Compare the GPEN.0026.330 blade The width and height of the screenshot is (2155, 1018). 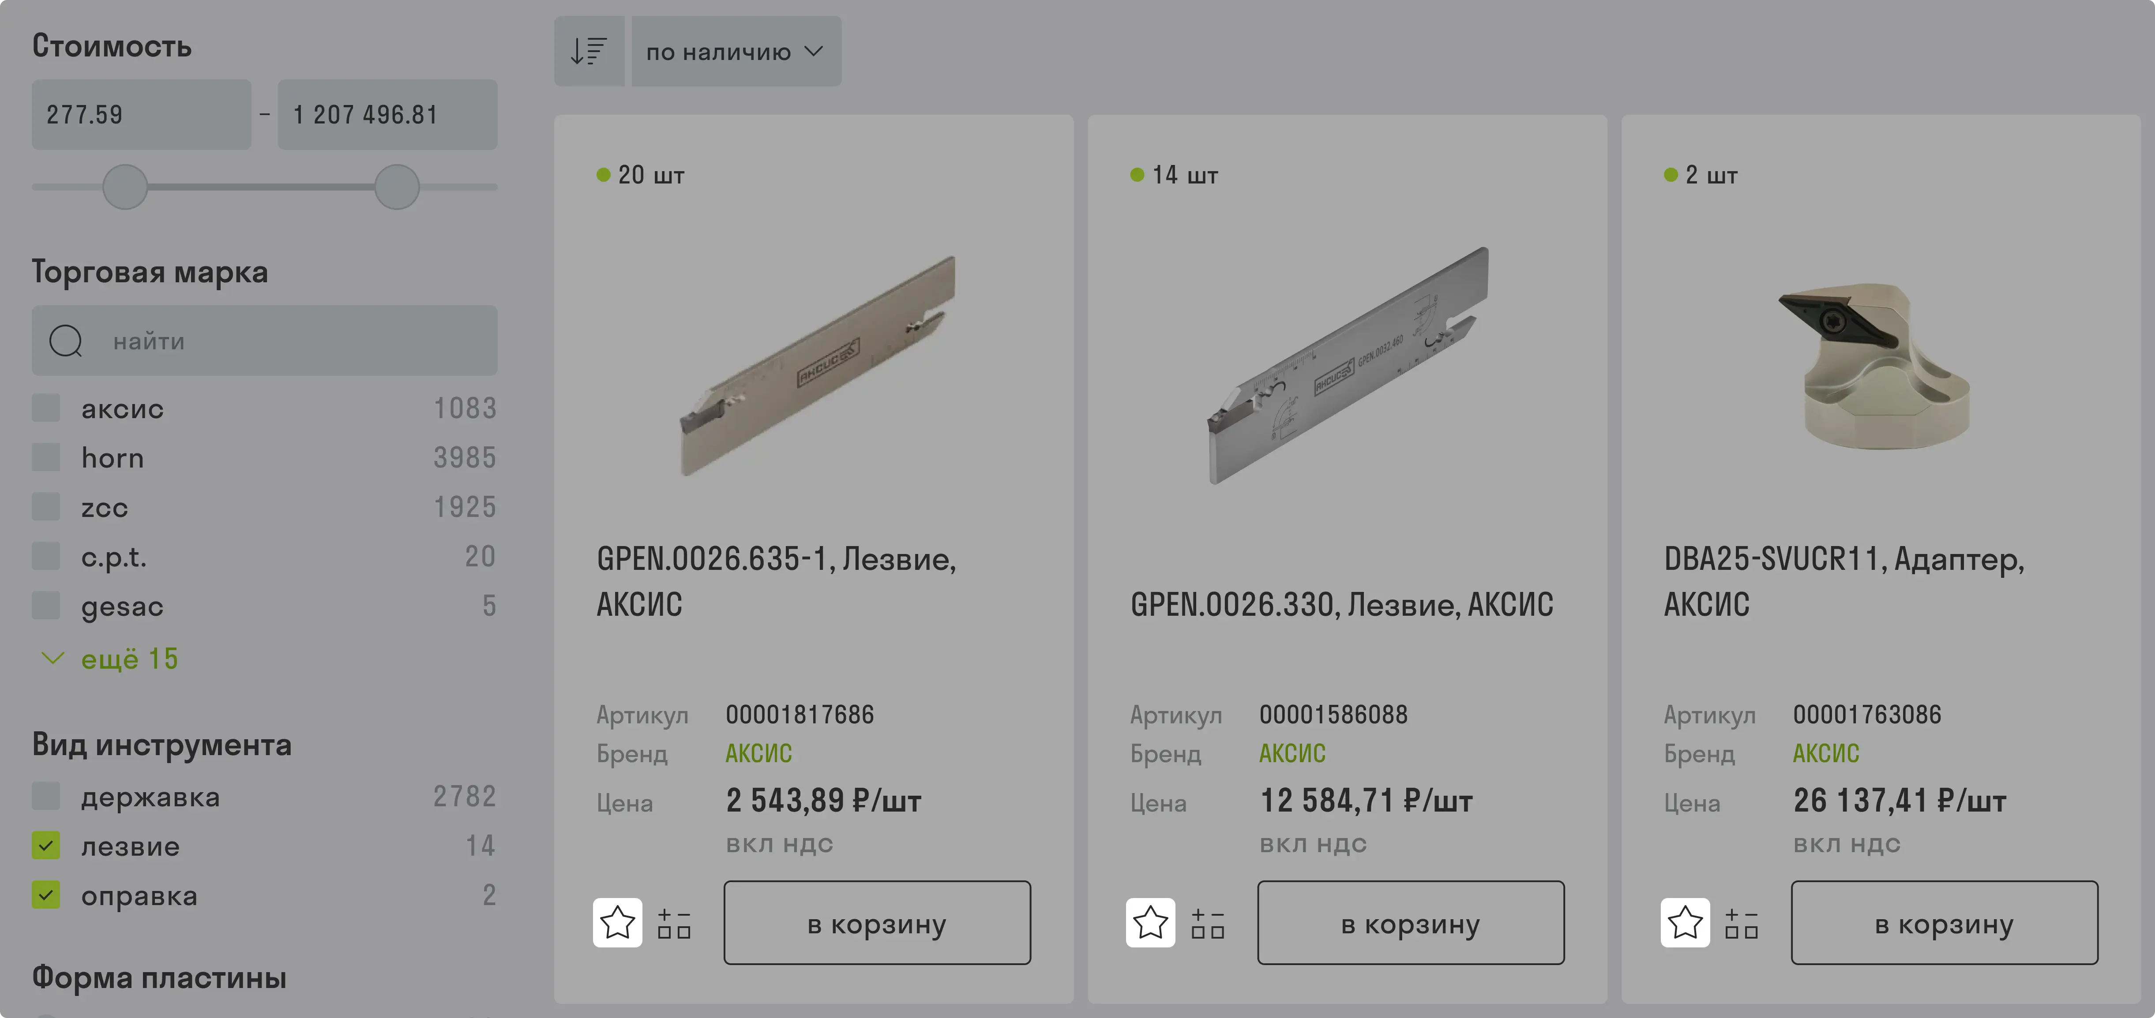1208,924
